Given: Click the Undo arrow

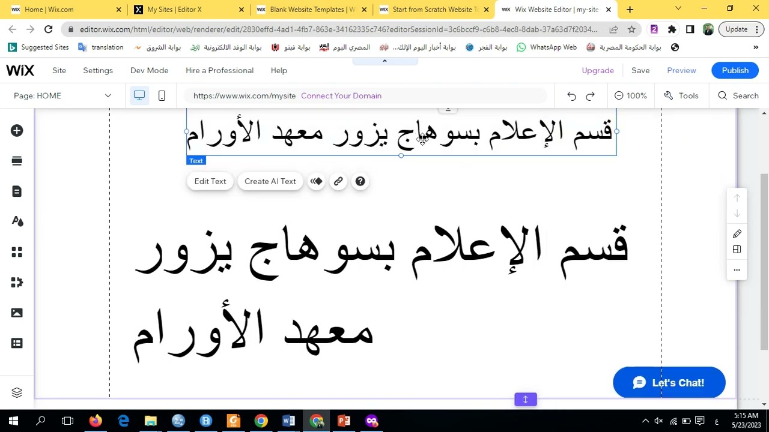Looking at the screenshot, I should [x=571, y=96].
